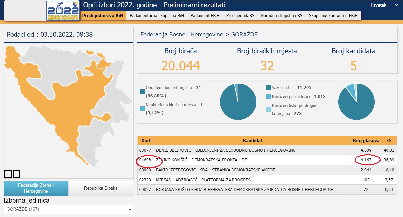Viewport: 403px width, 217px height.
Task: Click the Obrađeno biračkih mjesta legend square
Action: (x=142, y=91)
